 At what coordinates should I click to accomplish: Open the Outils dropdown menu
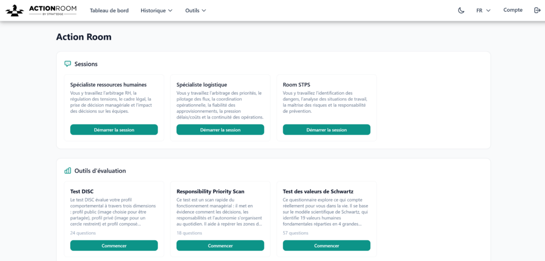195,10
